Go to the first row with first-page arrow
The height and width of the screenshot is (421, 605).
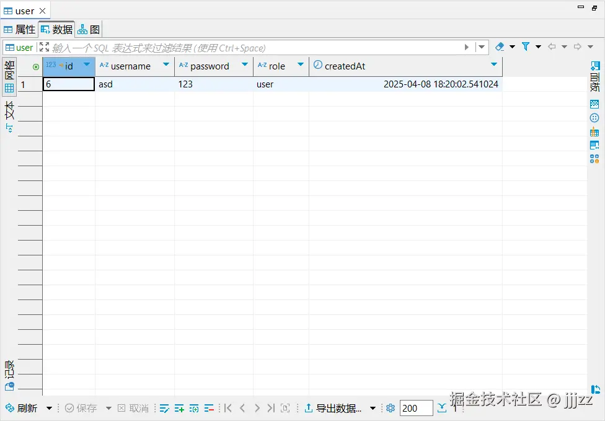coord(228,408)
